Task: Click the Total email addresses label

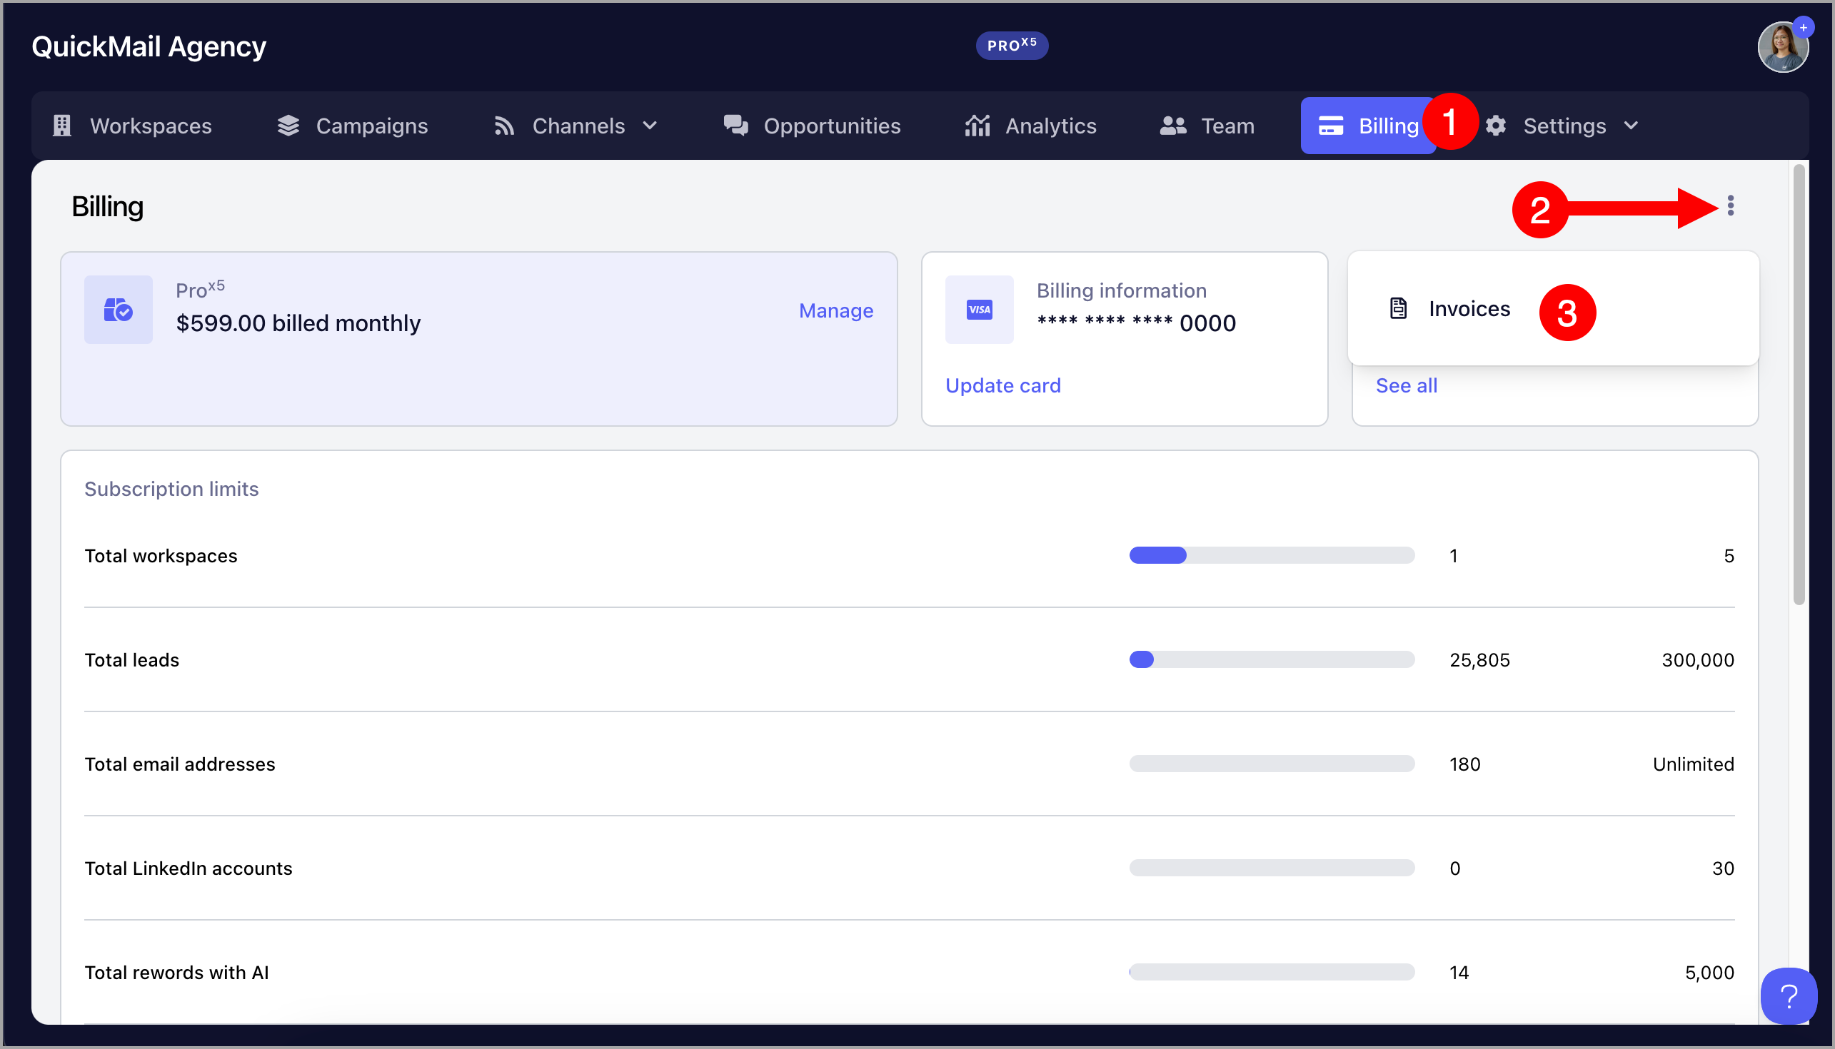Action: 179,764
